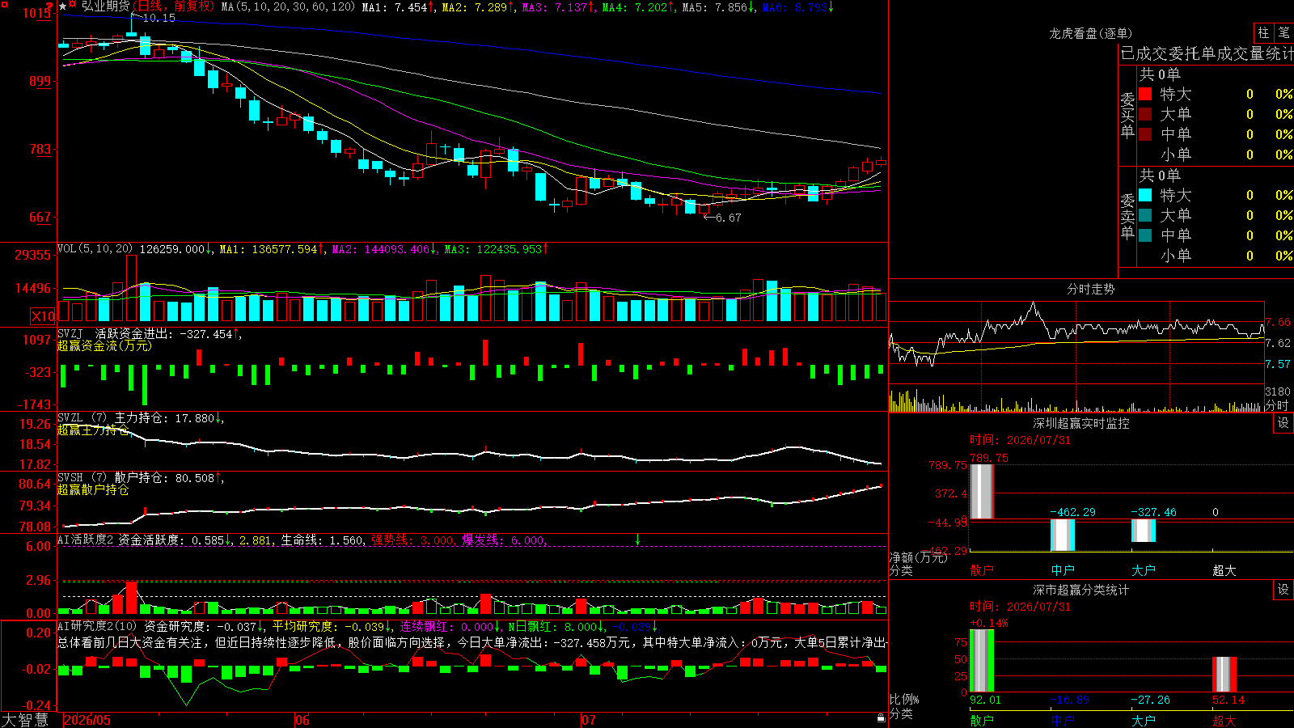Click the 散户 bar in the real-time monitor chart

981,491
